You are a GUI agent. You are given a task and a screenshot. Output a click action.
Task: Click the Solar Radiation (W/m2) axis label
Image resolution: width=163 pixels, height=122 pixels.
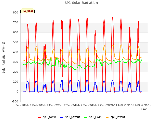pos(4,58)
